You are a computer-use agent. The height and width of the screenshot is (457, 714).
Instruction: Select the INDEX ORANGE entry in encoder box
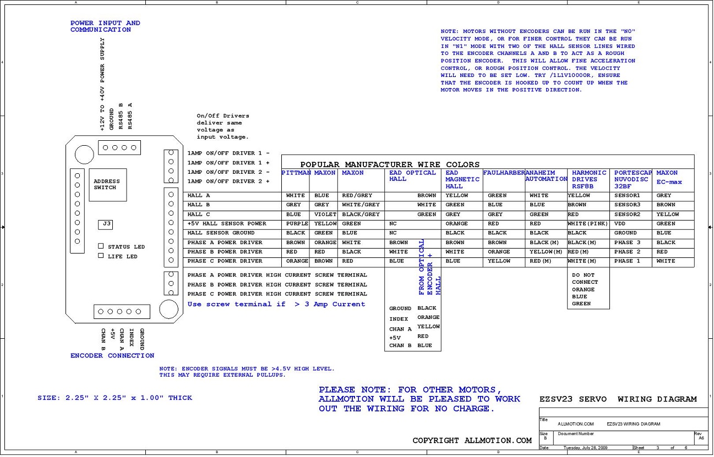(414, 318)
